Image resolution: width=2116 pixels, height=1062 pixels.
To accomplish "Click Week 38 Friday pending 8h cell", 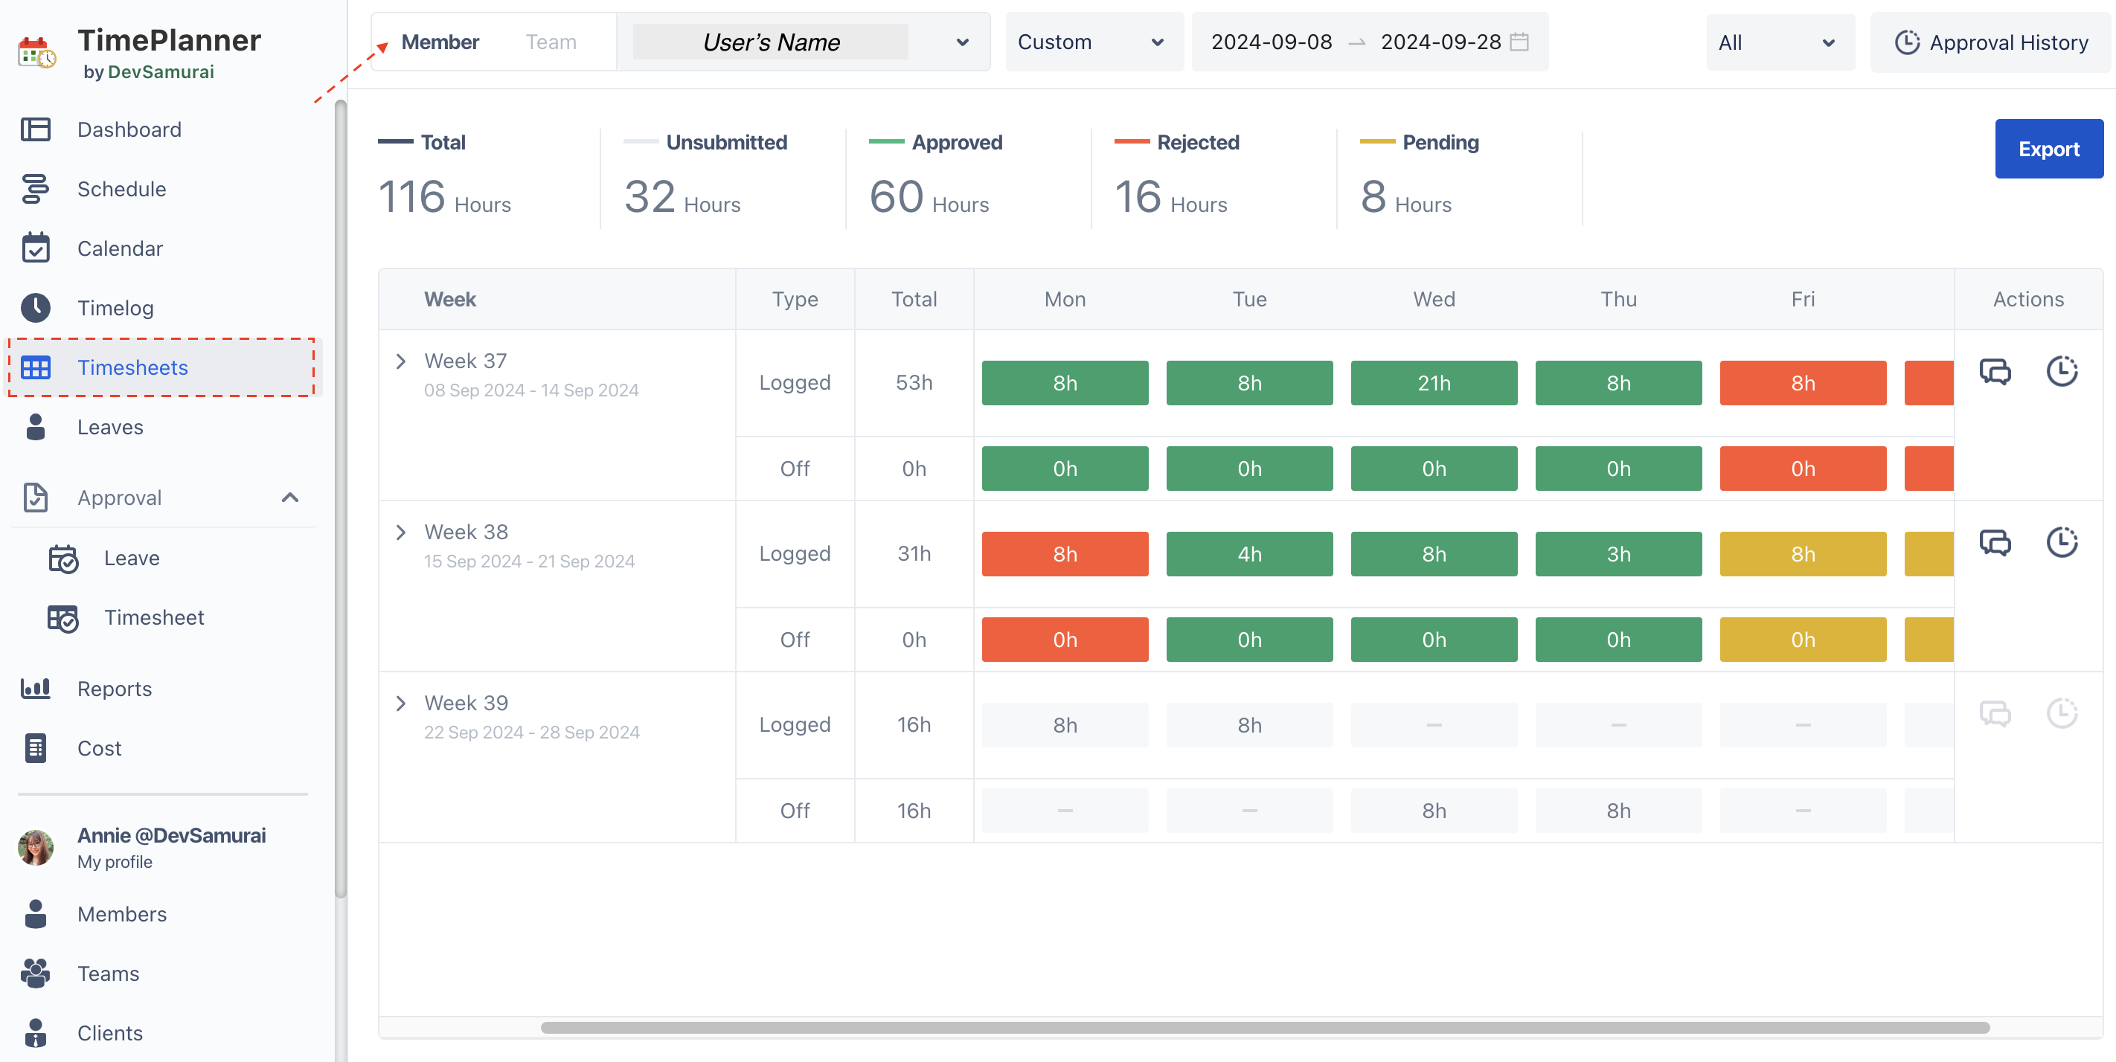I will [1803, 553].
